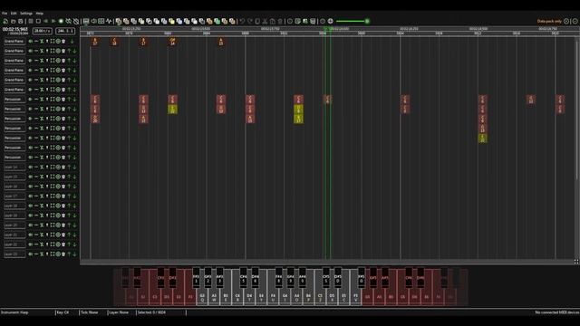Select the Pling instrument, last in the row
Screen dimensions: 580x326
pyautogui.click(x=232, y=22)
